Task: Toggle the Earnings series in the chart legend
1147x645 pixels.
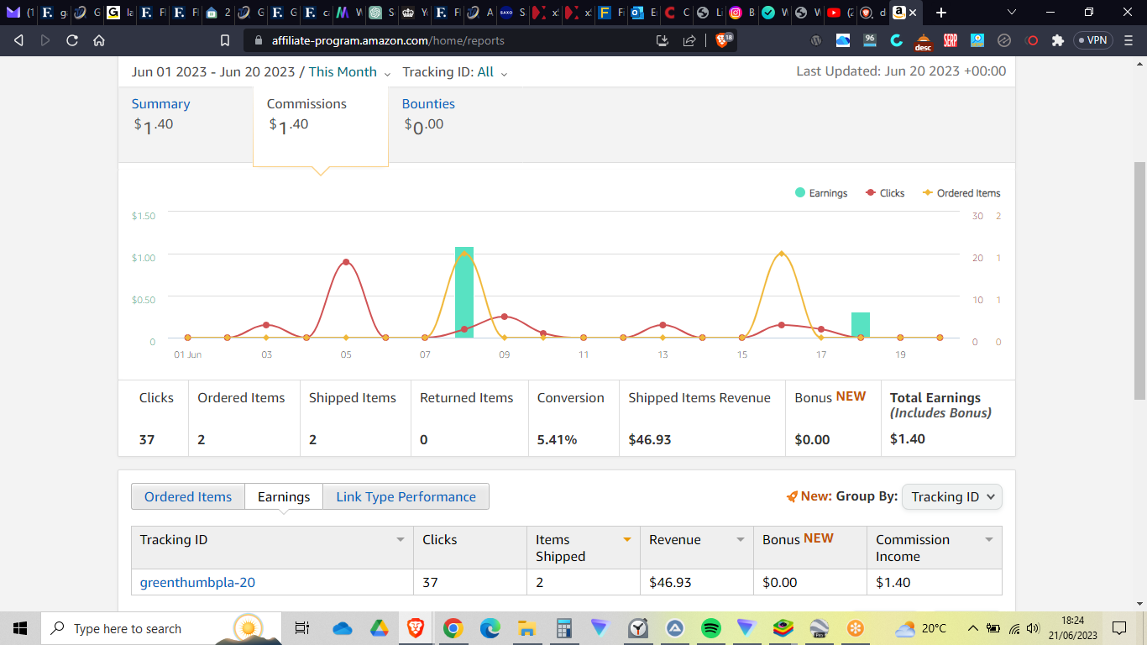Action: (x=821, y=193)
